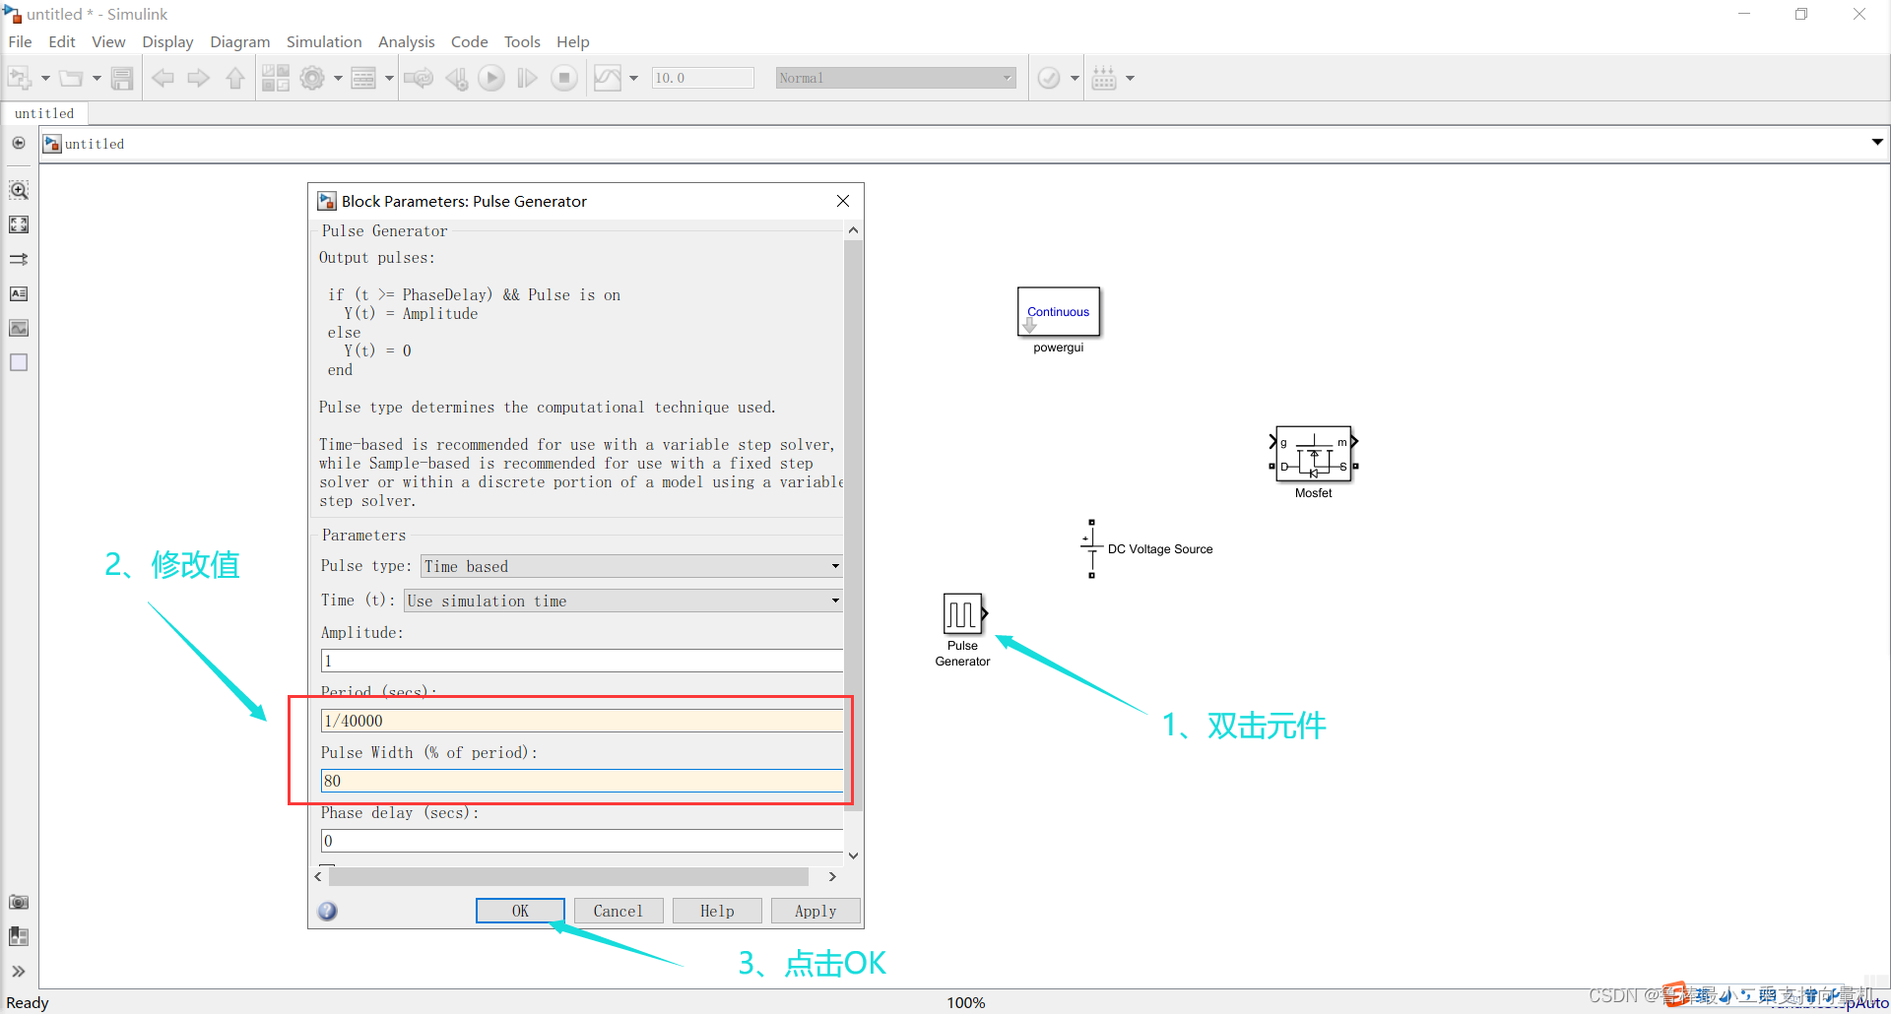The width and height of the screenshot is (1891, 1014).
Task: Select the untitled model tab
Action: coord(44,113)
